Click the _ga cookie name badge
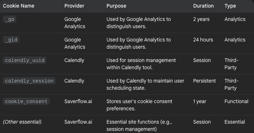This screenshot has width=254, height=133. click(9, 19)
